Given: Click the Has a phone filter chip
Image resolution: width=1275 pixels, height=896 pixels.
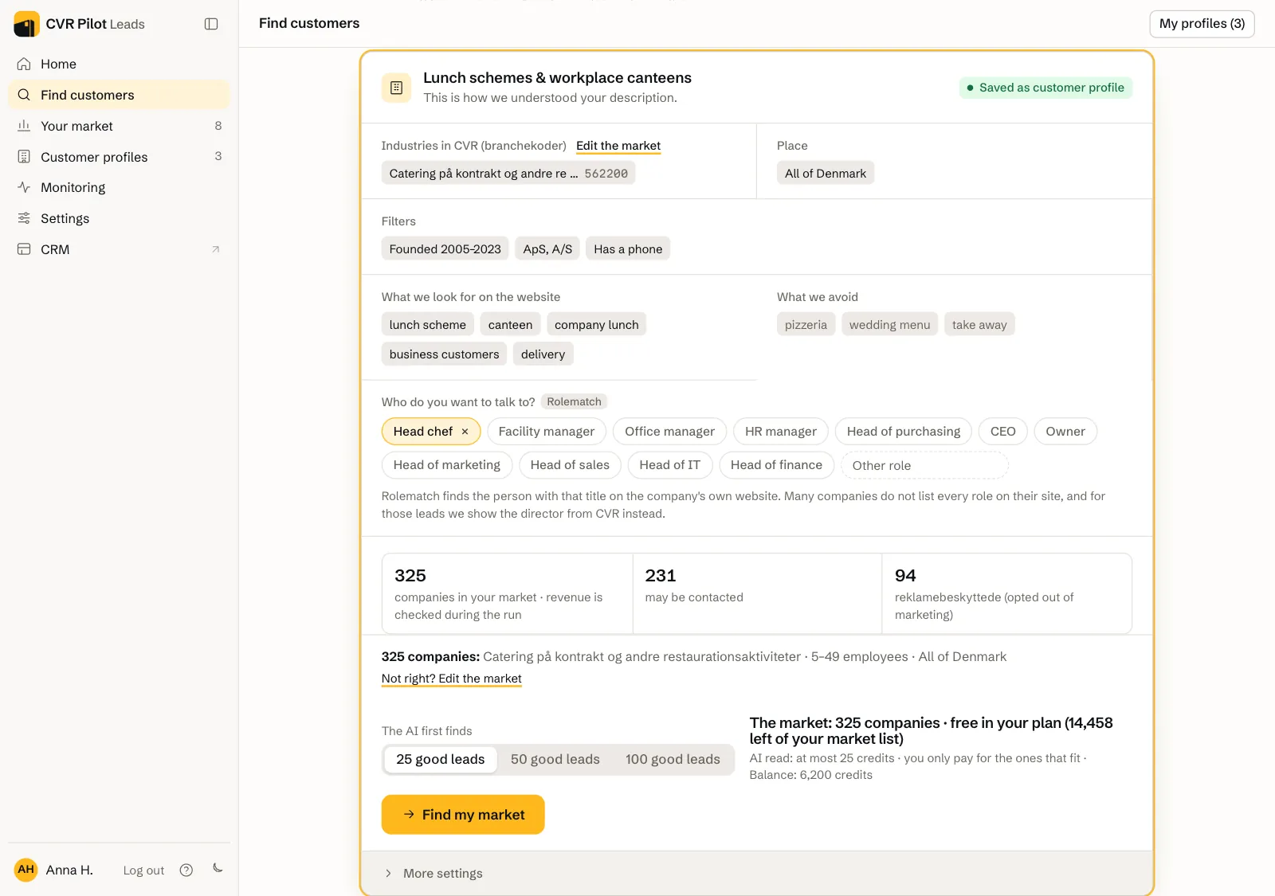Looking at the screenshot, I should (x=628, y=249).
